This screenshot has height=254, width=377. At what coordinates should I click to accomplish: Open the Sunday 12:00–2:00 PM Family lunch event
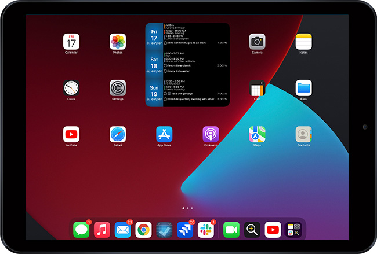[x=175, y=83]
